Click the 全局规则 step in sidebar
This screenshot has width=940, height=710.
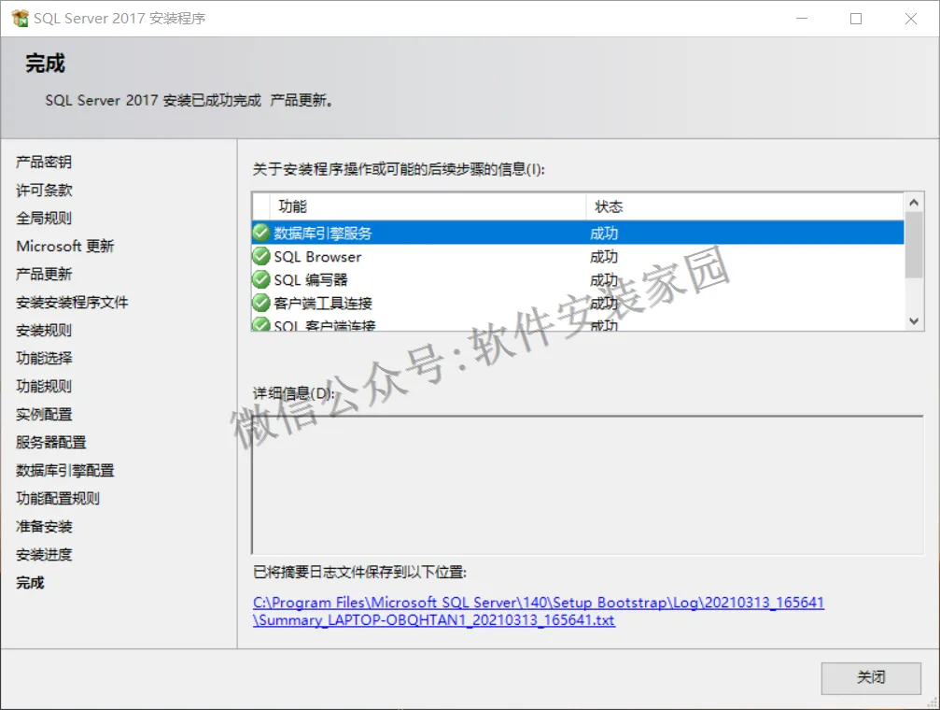(x=44, y=218)
